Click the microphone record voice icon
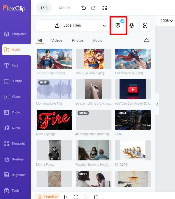175x199 pixels. click(x=132, y=26)
